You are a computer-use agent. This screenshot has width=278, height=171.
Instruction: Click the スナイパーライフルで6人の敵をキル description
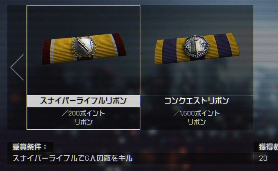coord(72,158)
